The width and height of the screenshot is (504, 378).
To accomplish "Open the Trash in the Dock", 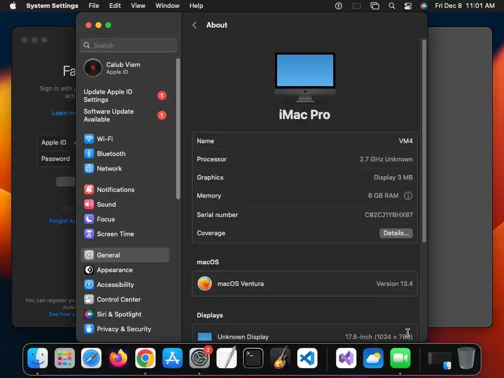I will tap(467, 358).
